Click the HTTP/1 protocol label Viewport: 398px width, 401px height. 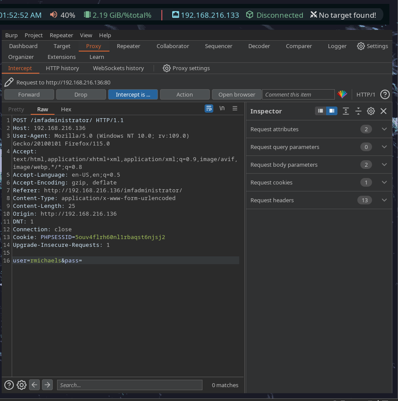click(366, 95)
